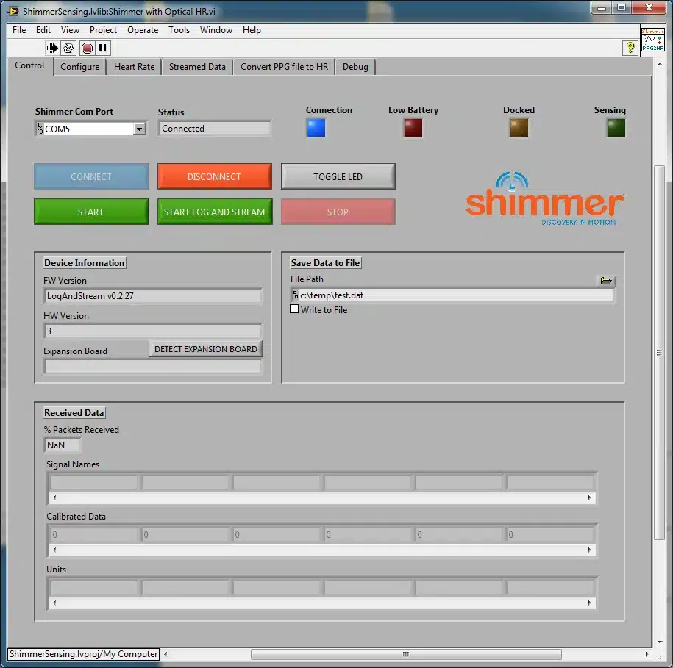Click the Abort Execution red stop icon
Image resolution: width=673 pixels, height=668 pixels.
pyautogui.click(x=87, y=48)
